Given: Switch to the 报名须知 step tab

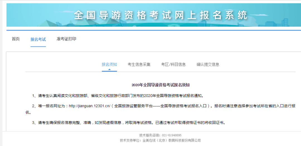Looking at the screenshot, I should click(110, 64).
